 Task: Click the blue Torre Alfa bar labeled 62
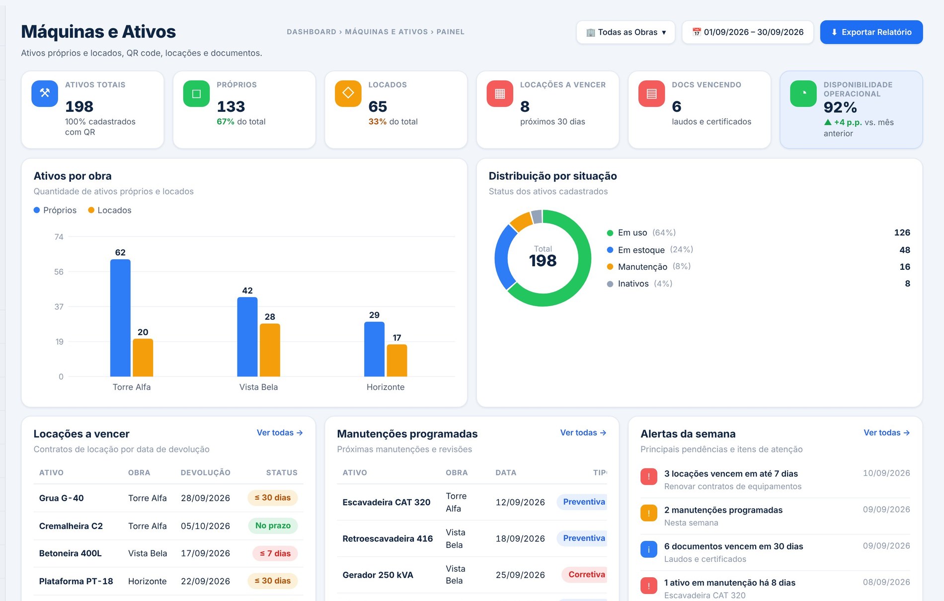coord(120,318)
